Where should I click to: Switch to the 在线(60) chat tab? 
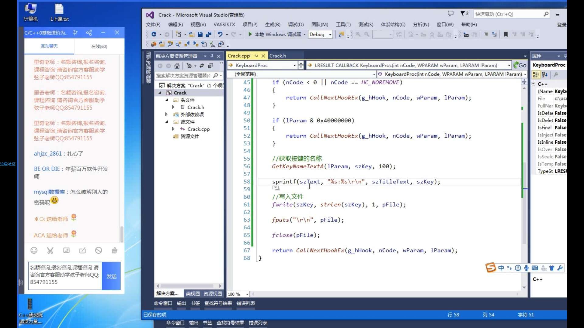pos(99,46)
